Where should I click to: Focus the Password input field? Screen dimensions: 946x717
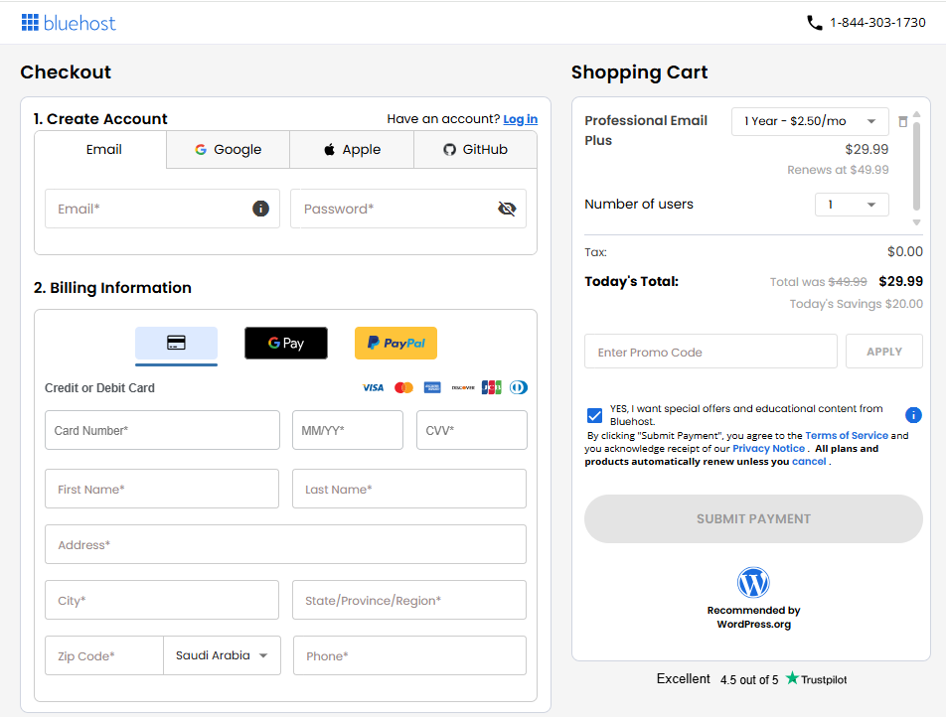pos(408,209)
